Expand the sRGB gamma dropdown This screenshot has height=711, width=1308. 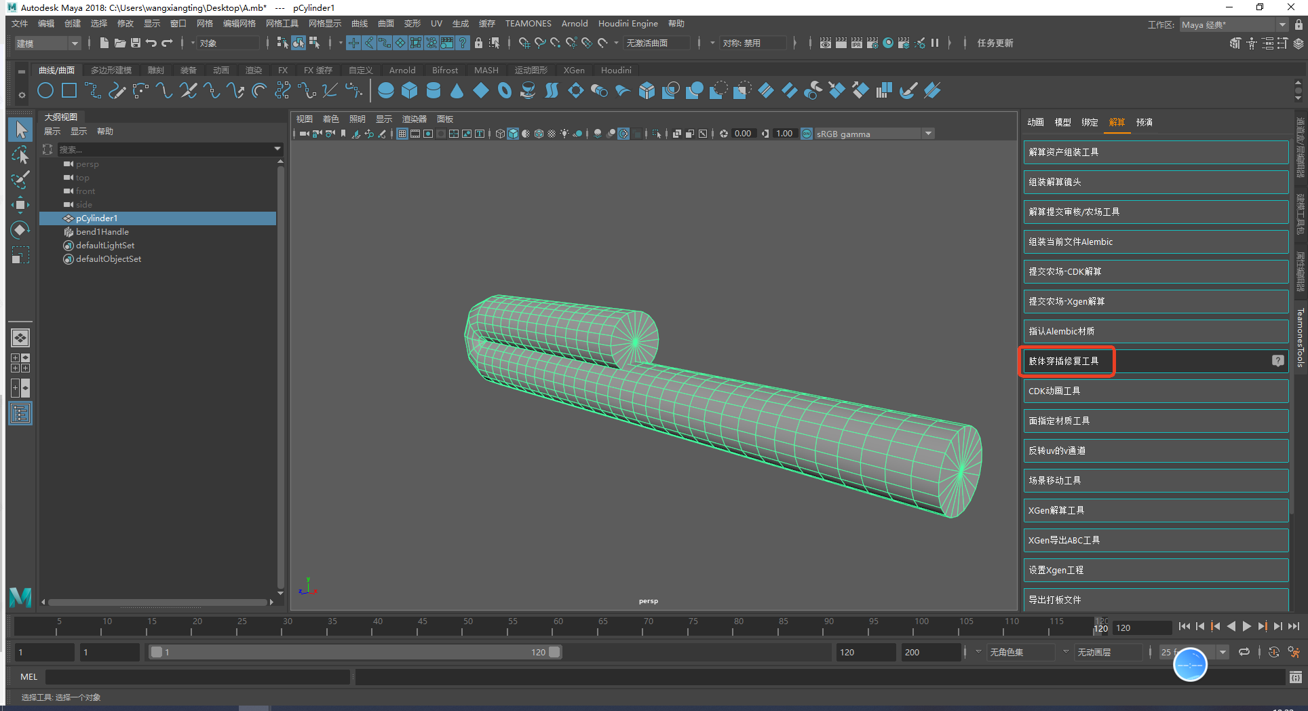[927, 134]
